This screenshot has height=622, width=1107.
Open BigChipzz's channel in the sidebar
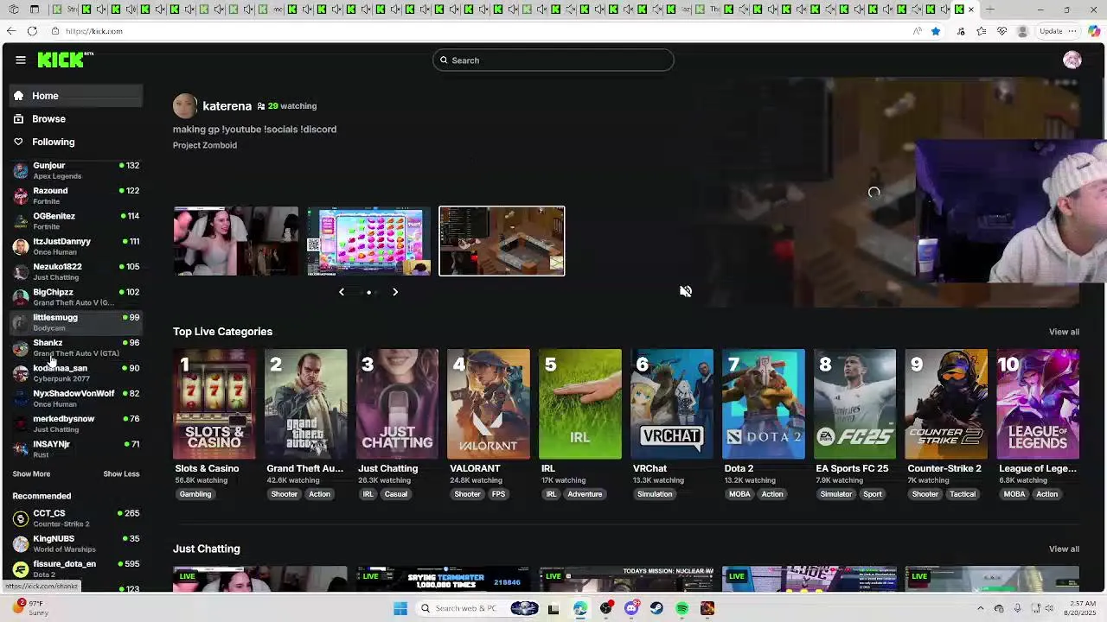tap(76, 297)
